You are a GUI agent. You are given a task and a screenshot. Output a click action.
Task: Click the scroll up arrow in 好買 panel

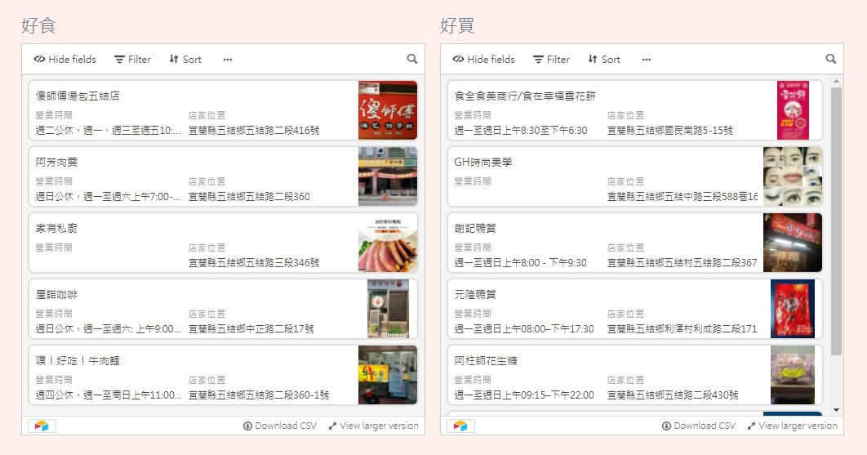coord(836,82)
